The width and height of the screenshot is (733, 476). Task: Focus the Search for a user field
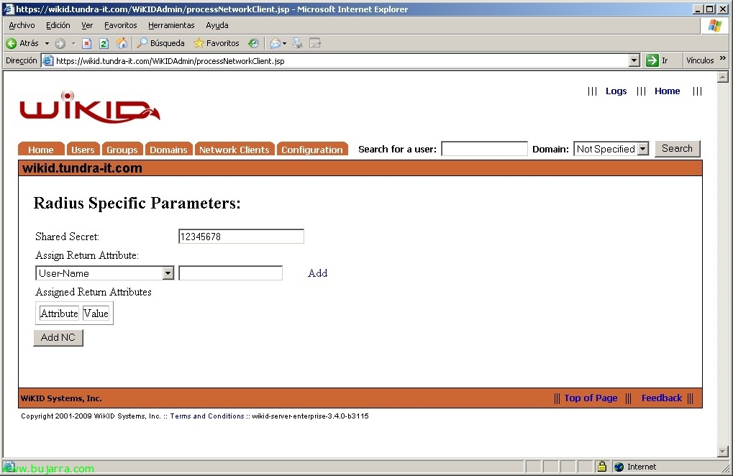tap(484, 149)
